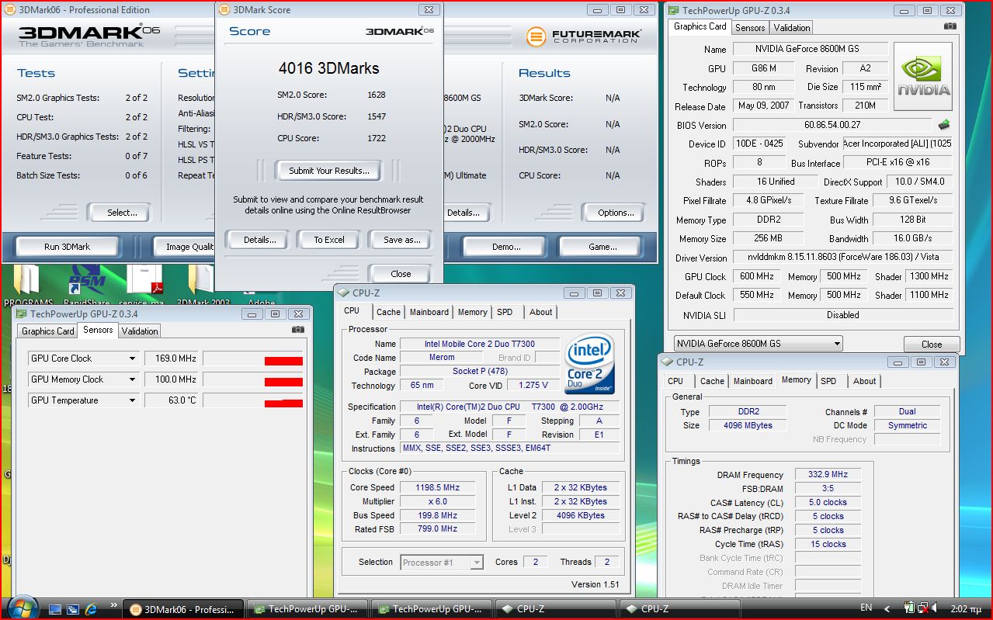
Task: Click the Close button in GPU-Z window
Action: [x=932, y=344]
